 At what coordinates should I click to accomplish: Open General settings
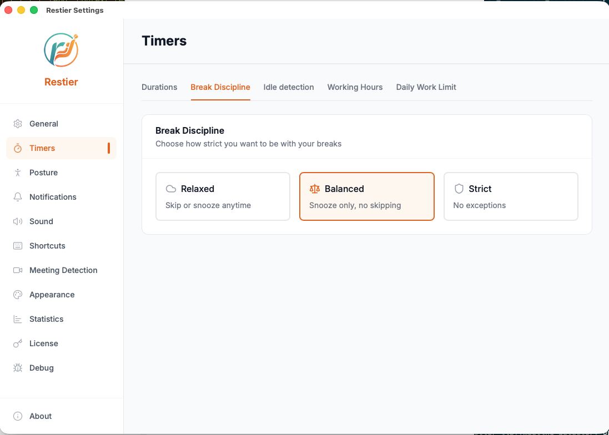tap(43, 124)
